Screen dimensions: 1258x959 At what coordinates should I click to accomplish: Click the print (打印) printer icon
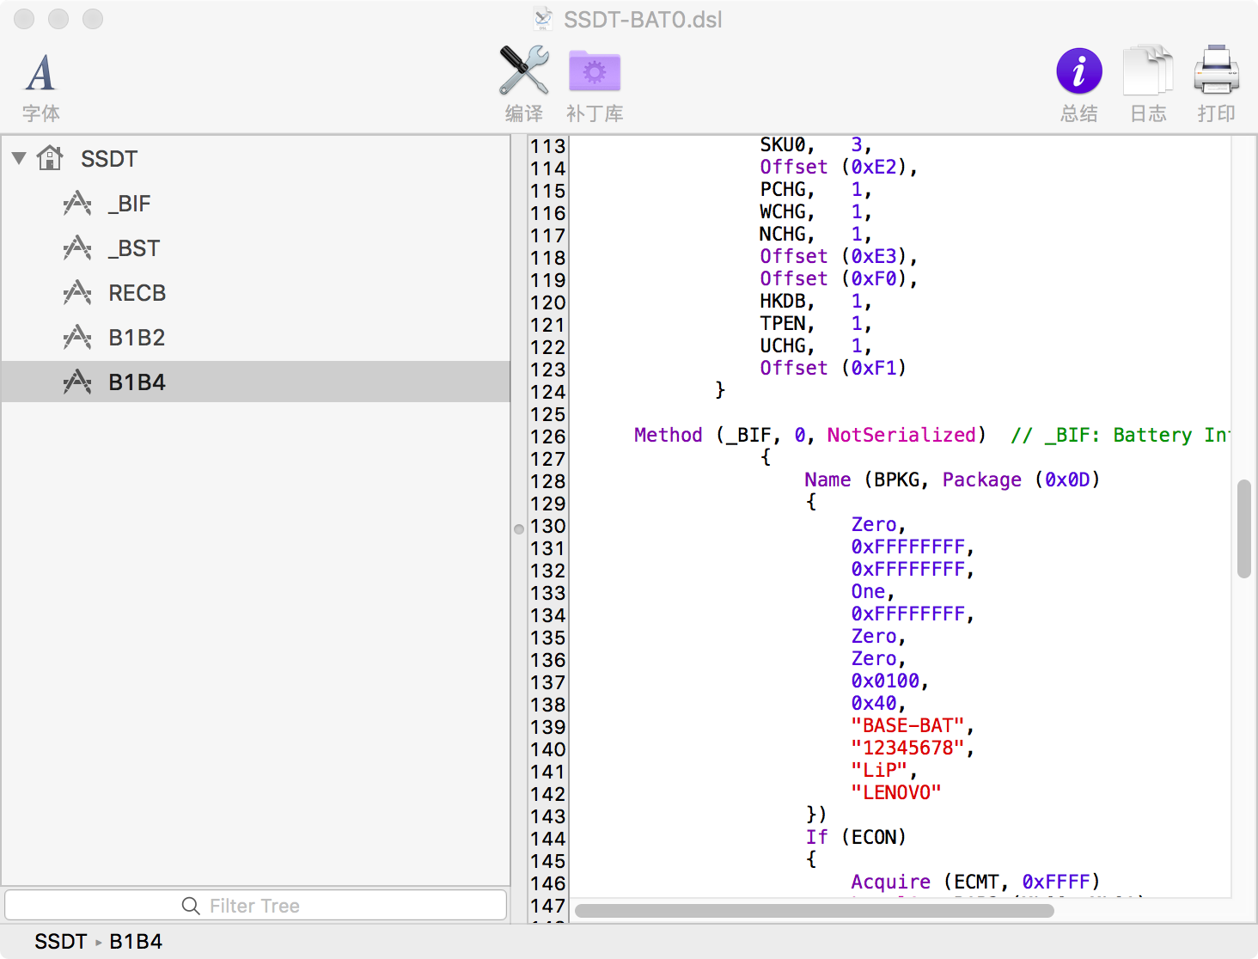1216,70
